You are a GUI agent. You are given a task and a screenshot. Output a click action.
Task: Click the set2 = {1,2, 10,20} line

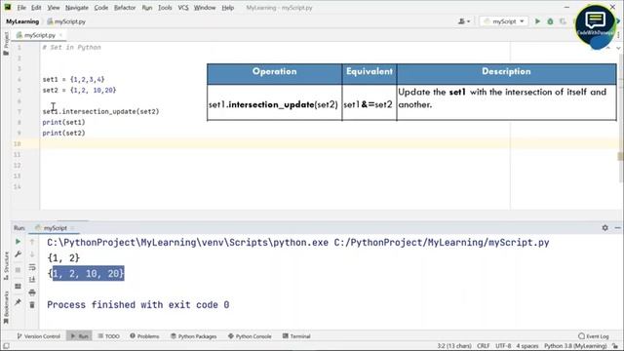point(79,91)
